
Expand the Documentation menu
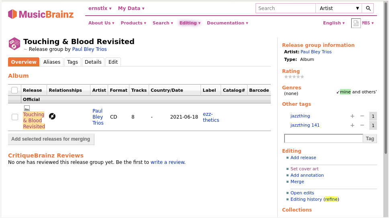tap(227, 23)
